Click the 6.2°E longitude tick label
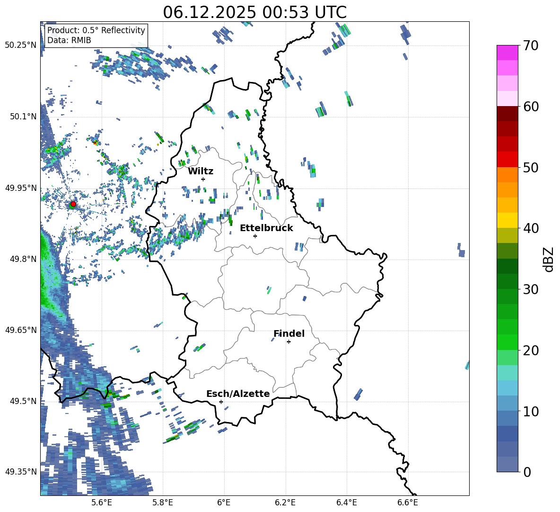The width and height of the screenshot is (560, 512). (x=285, y=502)
